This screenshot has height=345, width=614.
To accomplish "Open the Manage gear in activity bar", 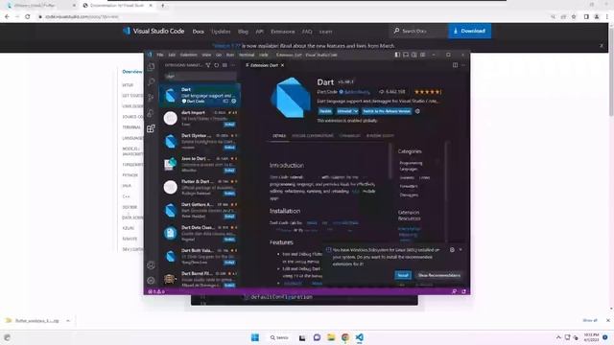I will (152, 281).
